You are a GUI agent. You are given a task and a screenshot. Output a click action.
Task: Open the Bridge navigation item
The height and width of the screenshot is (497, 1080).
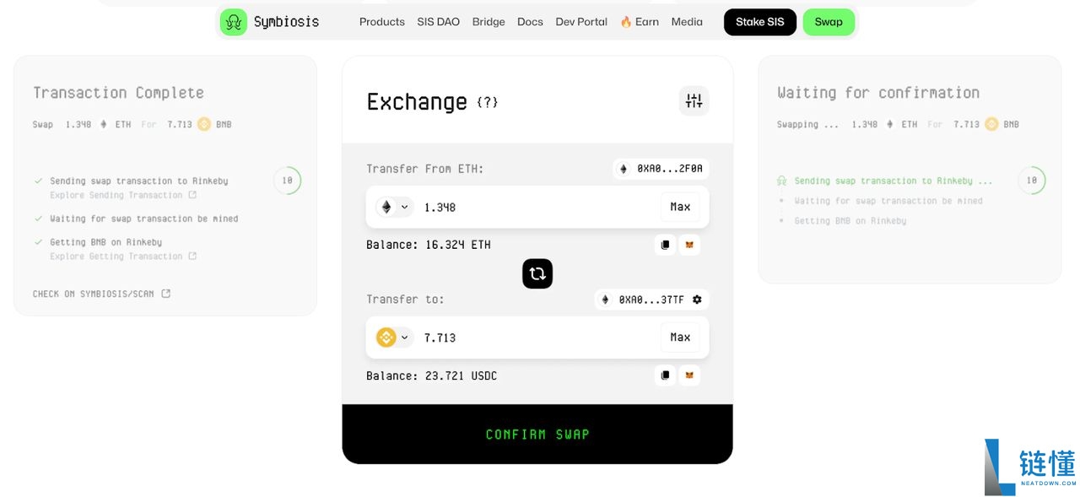[x=489, y=22]
